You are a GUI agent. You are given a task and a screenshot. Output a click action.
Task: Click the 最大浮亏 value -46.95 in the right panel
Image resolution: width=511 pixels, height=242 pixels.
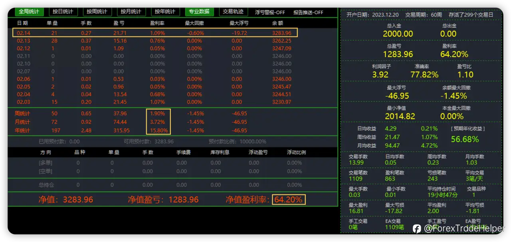click(397, 96)
